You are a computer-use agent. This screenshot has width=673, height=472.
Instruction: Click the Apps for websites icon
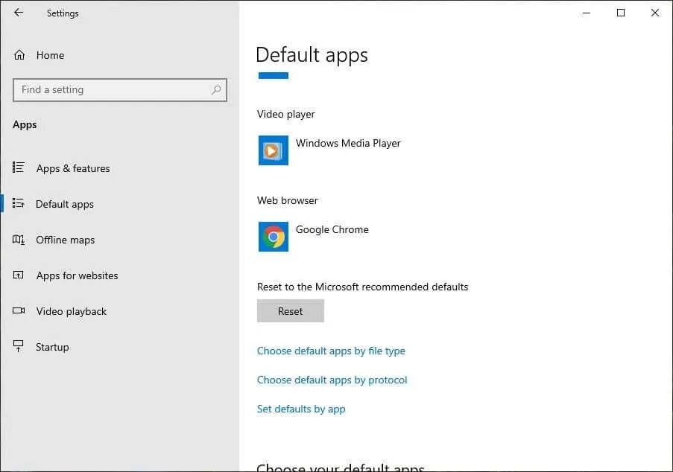point(19,275)
